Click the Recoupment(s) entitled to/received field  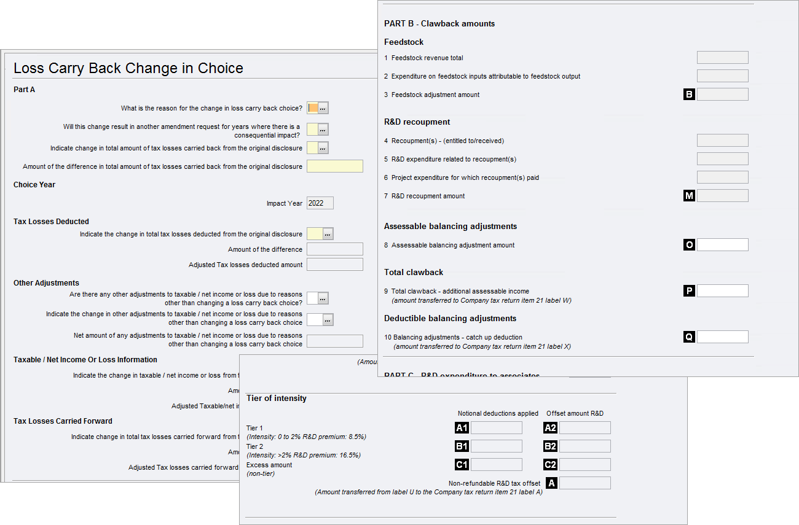click(723, 141)
